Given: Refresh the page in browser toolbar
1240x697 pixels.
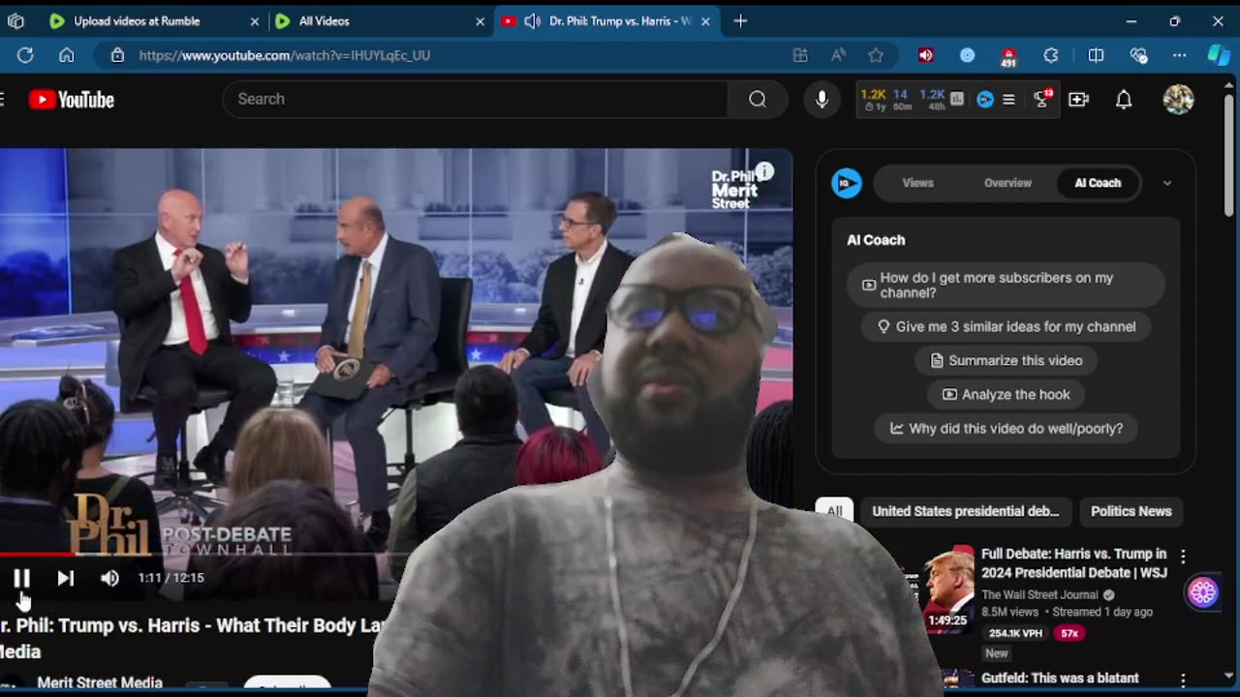Looking at the screenshot, I should [x=25, y=55].
